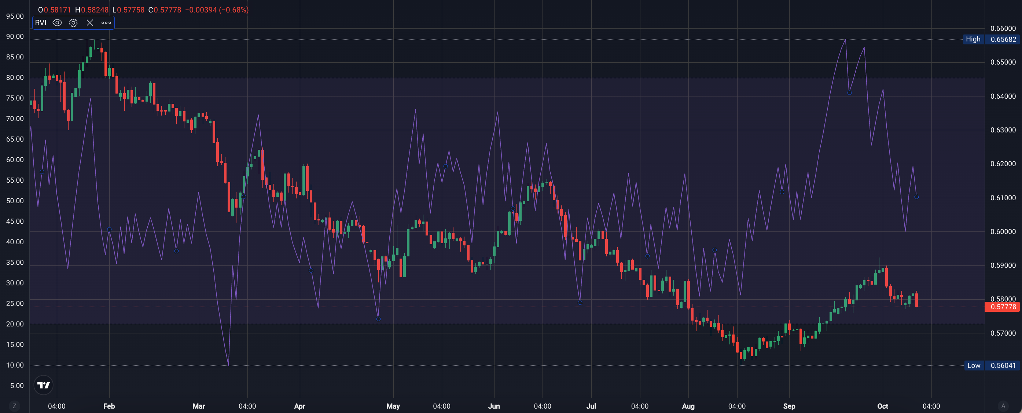The height and width of the screenshot is (413, 1022).
Task: Click current price tag 0.57778
Action: click(1003, 307)
